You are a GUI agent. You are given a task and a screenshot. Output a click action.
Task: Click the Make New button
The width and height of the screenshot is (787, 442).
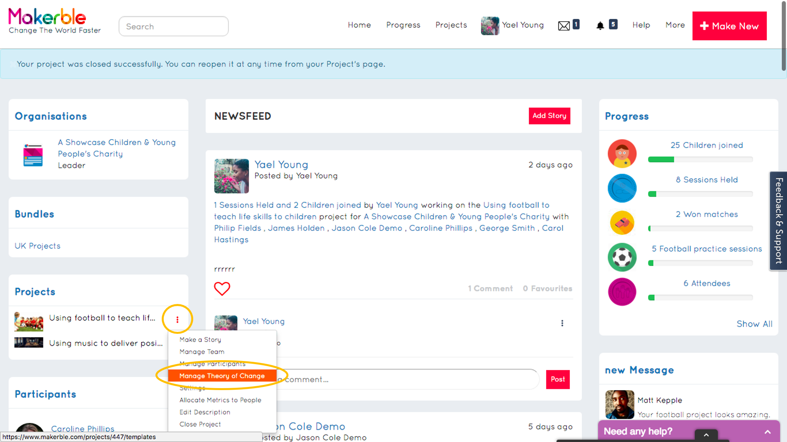click(729, 26)
